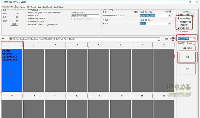The height and width of the screenshot is (118, 200).
Task: Click the Flash ID Mask input field
Action: point(85,16)
